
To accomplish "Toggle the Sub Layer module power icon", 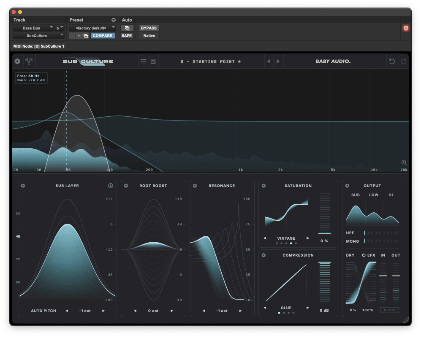I will 23,186.
